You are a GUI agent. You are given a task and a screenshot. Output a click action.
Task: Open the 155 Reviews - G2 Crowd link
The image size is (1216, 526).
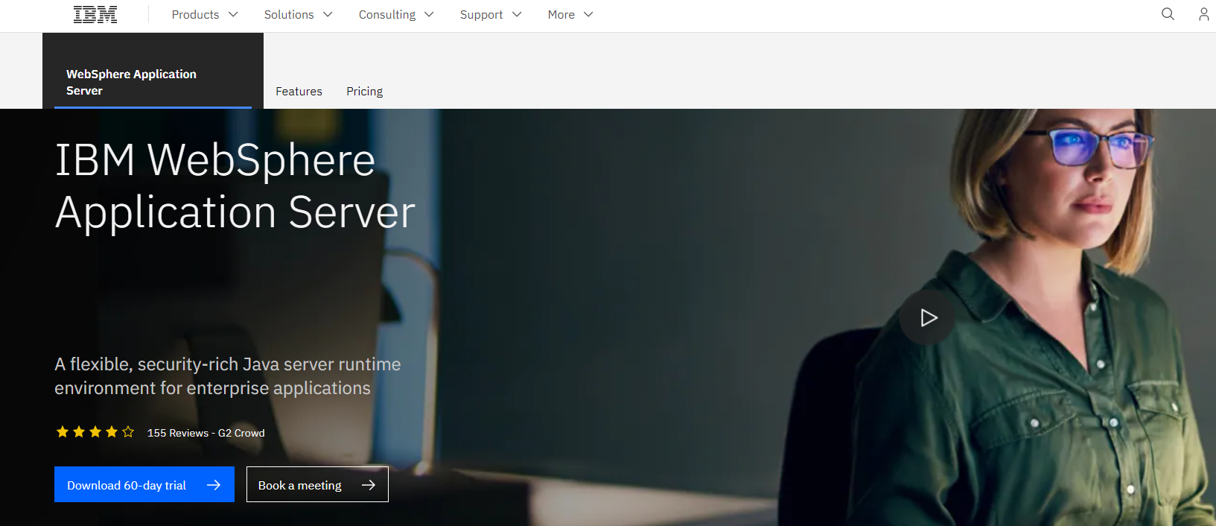[x=206, y=433]
